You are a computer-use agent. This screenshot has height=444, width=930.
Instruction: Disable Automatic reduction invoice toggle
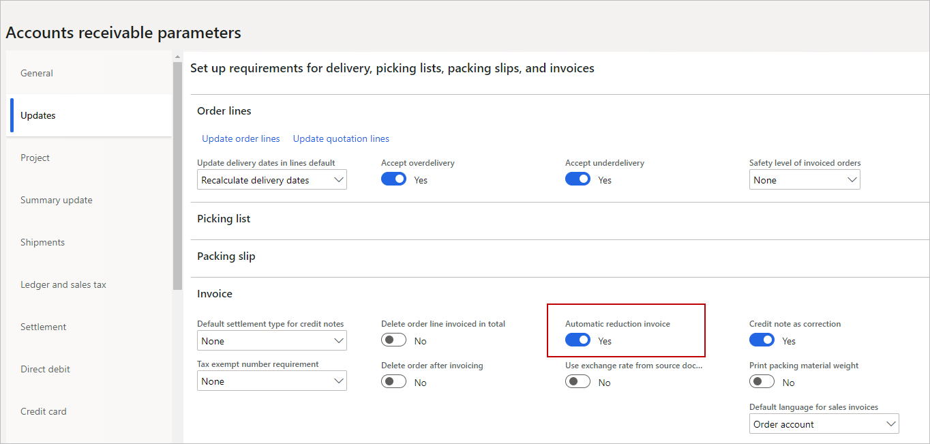(x=577, y=340)
